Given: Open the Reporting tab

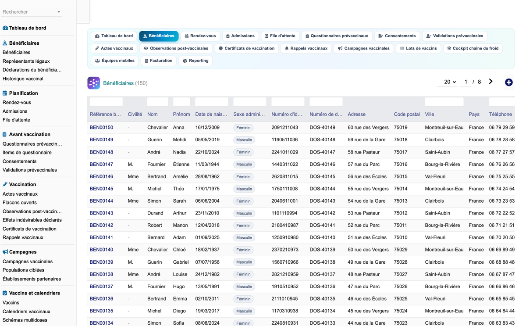Looking at the screenshot, I should pos(195,61).
